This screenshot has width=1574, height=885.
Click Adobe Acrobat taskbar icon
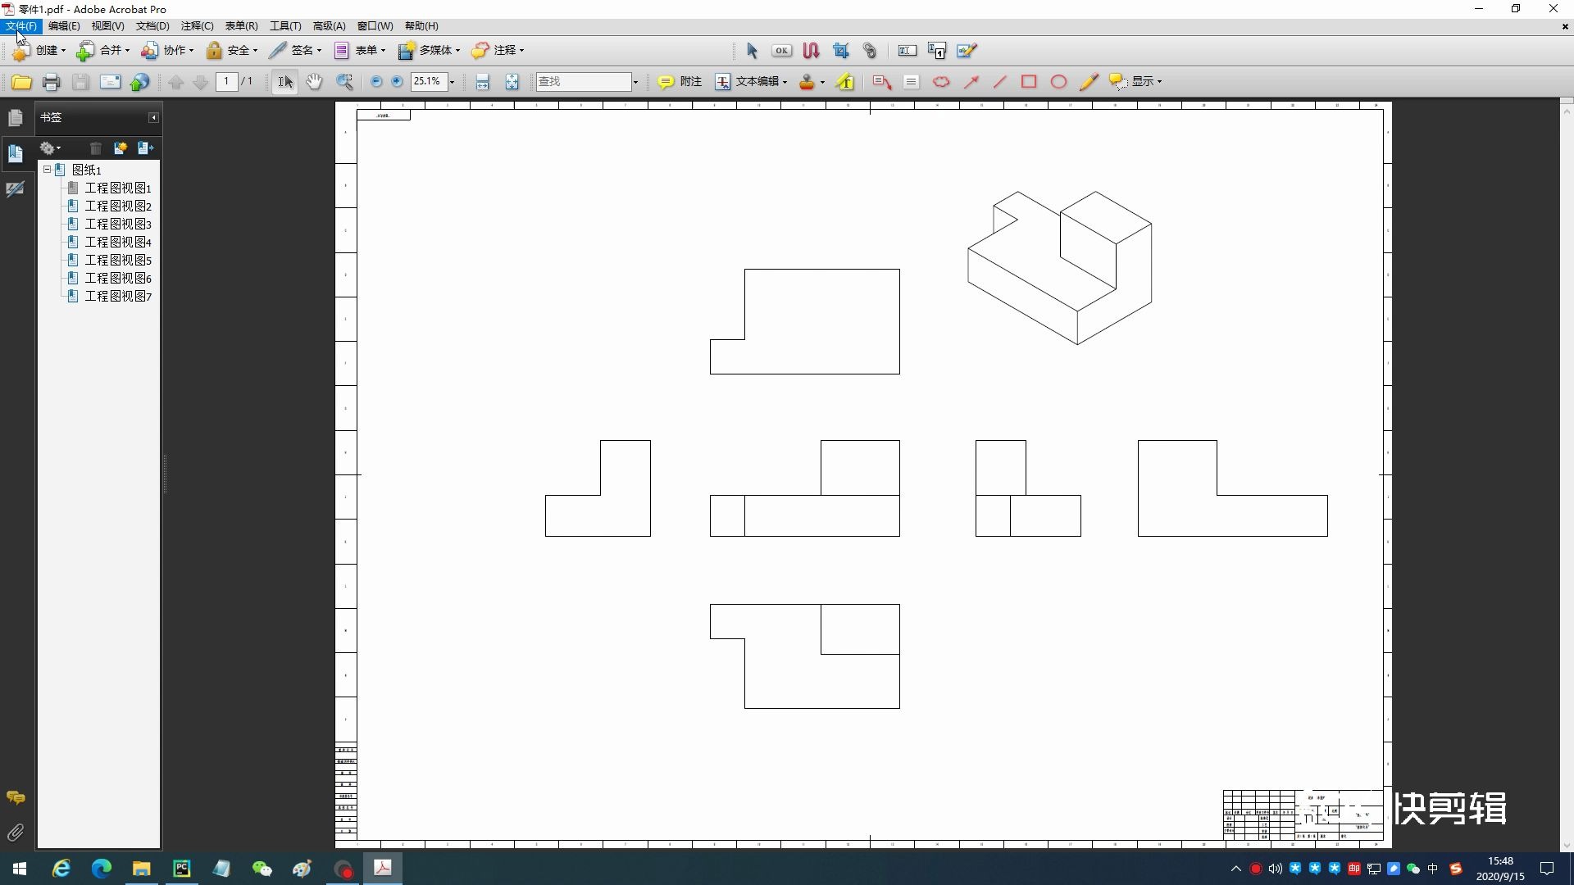click(383, 868)
